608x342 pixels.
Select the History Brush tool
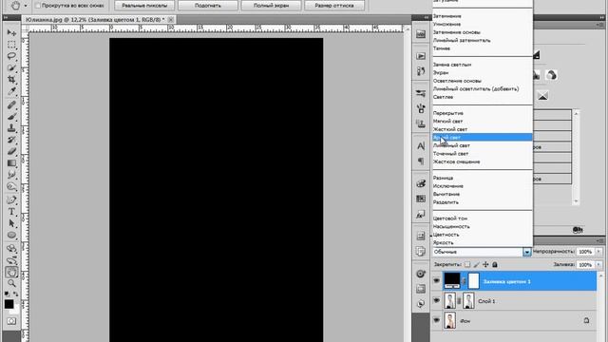pyautogui.click(x=11, y=140)
